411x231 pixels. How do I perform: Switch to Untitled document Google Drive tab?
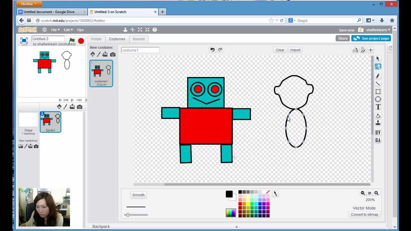(x=52, y=12)
